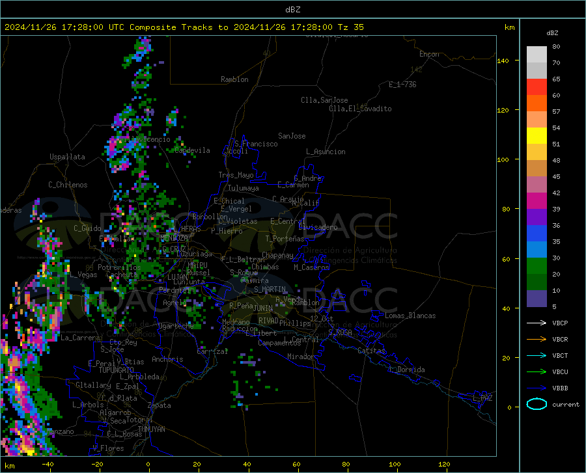The height and width of the screenshot is (473, 586).
Task: Click the composite tracks timestamp header
Action: (184, 27)
